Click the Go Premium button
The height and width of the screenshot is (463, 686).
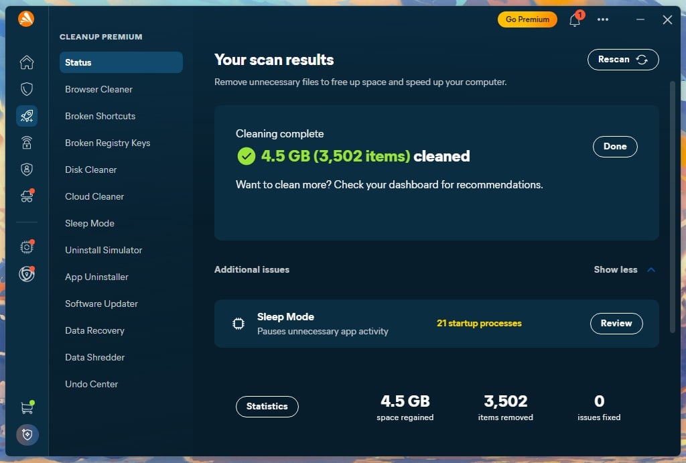[527, 19]
